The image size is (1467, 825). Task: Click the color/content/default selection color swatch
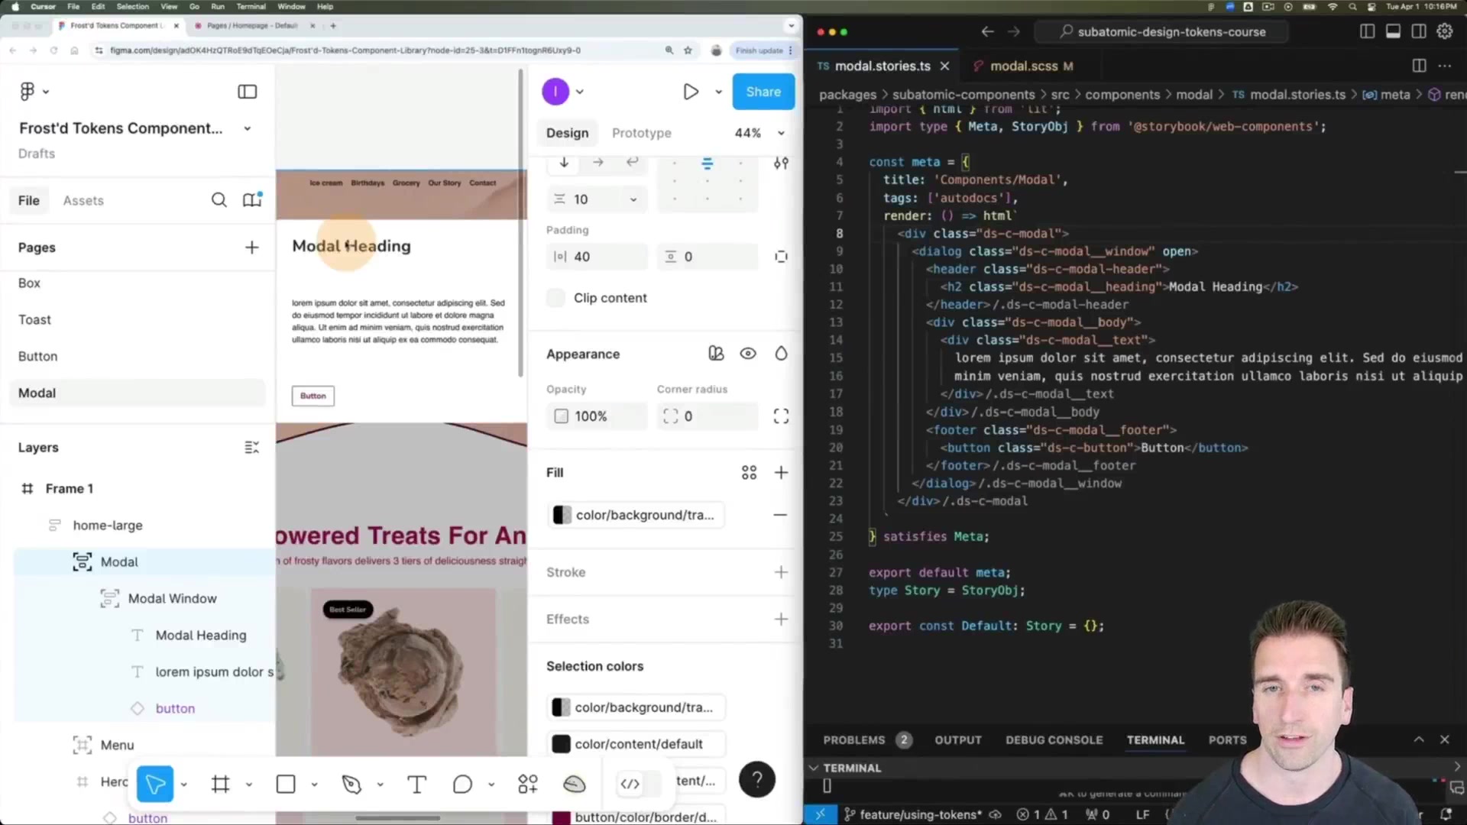(561, 744)
